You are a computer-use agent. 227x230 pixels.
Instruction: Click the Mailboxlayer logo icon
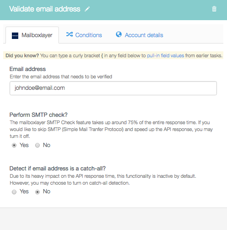[x=15, y=36]
